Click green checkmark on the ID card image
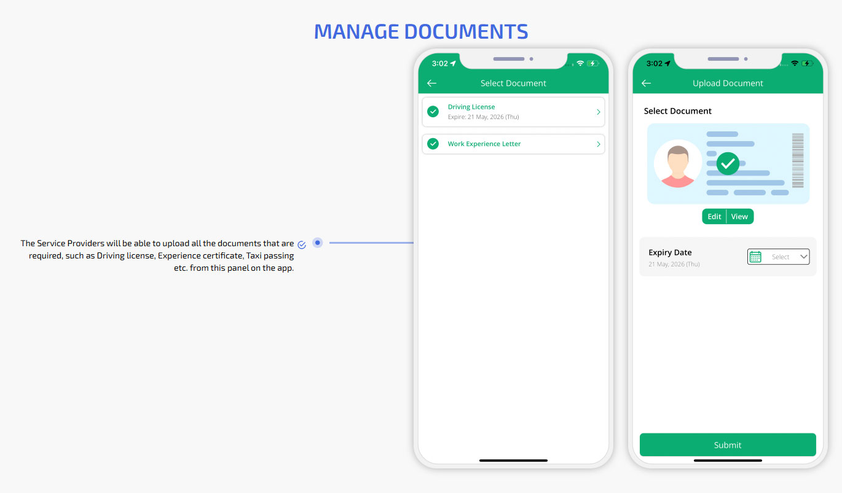The width and height of the screenshot is (842, 493). click(x=728, y=163)
